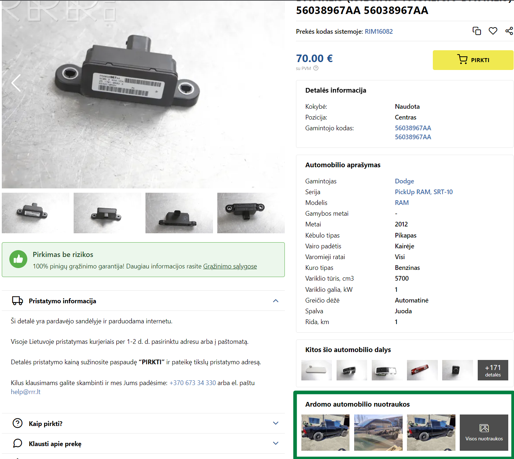
Task: Open the RIM16082 product code link
Action: [379, 32]
